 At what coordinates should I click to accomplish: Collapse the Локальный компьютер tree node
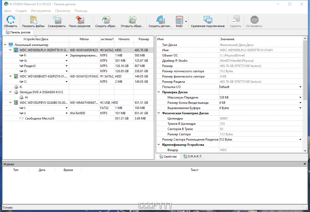5,45
